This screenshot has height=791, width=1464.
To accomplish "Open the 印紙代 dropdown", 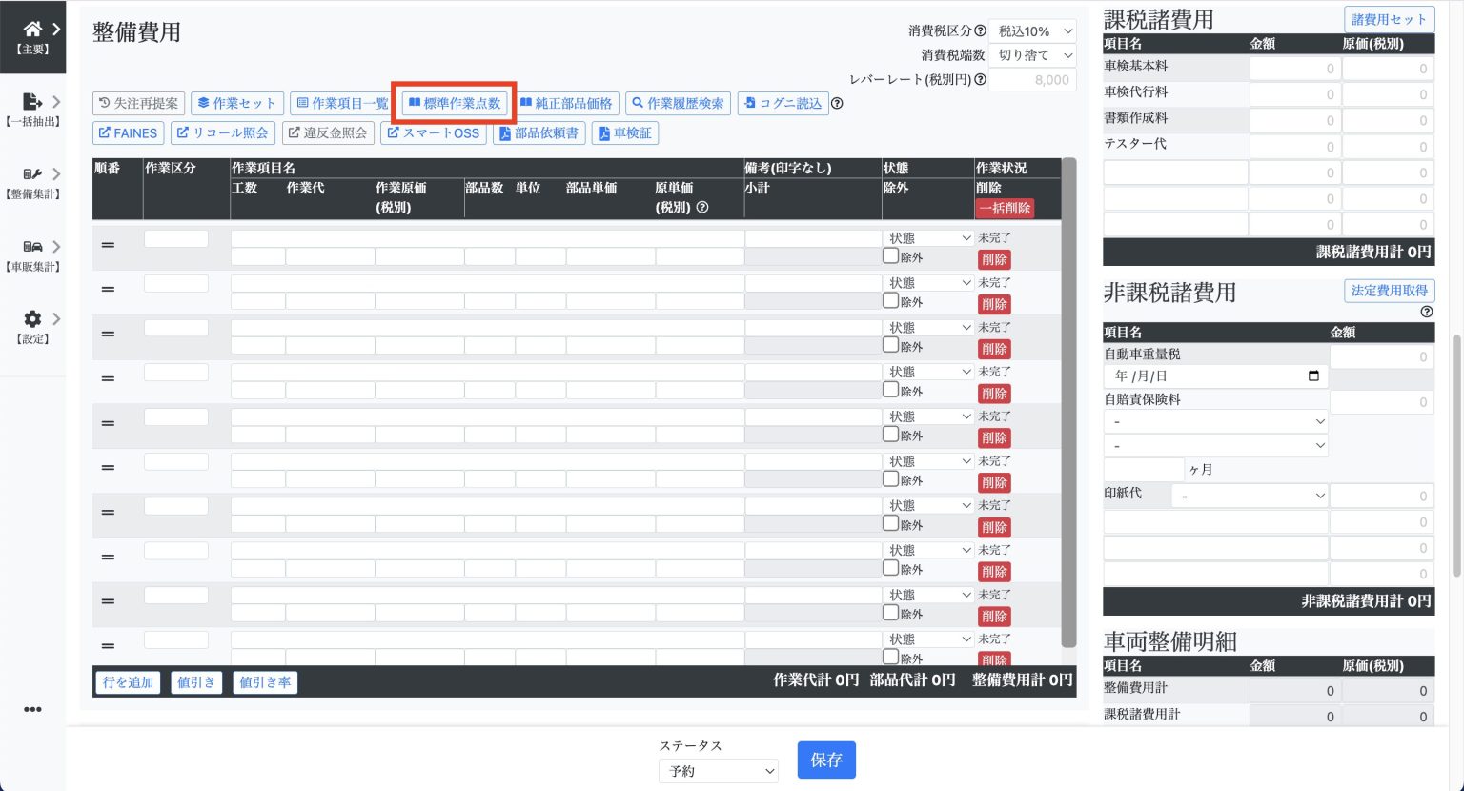I will pos(1250,496).
